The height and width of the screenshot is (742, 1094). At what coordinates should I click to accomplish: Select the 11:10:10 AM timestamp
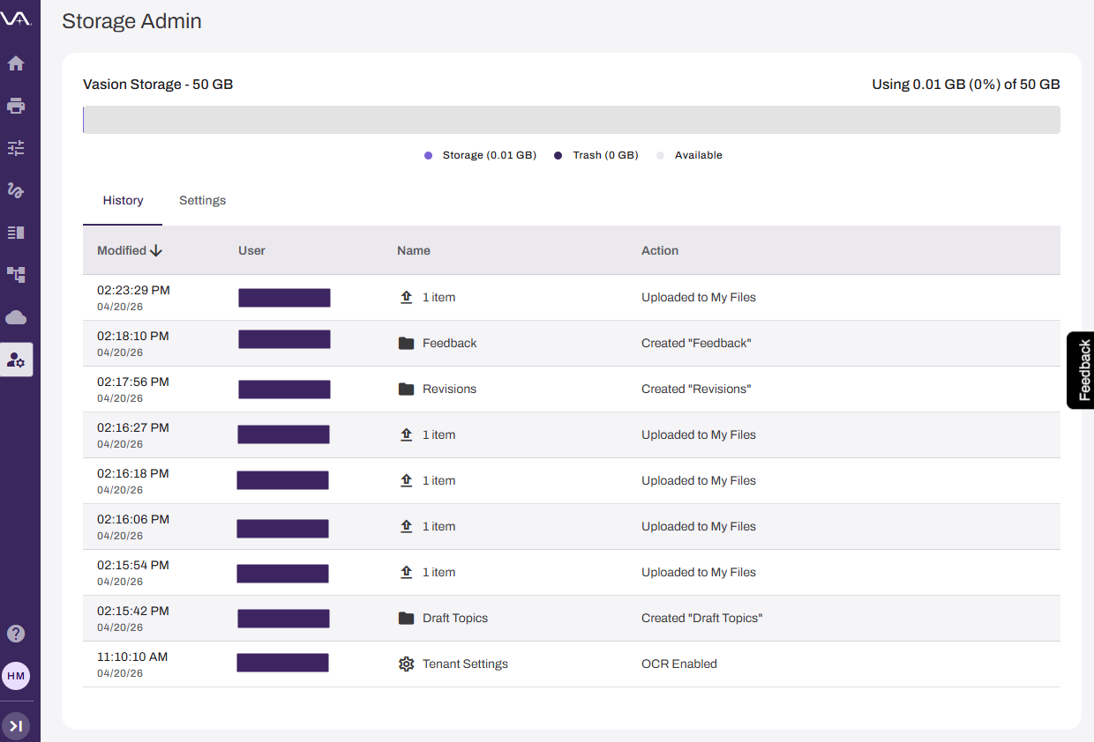[132, 657]
